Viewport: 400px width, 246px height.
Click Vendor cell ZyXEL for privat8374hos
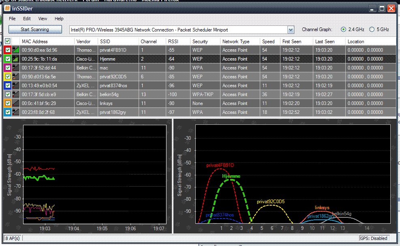(86, 86)
